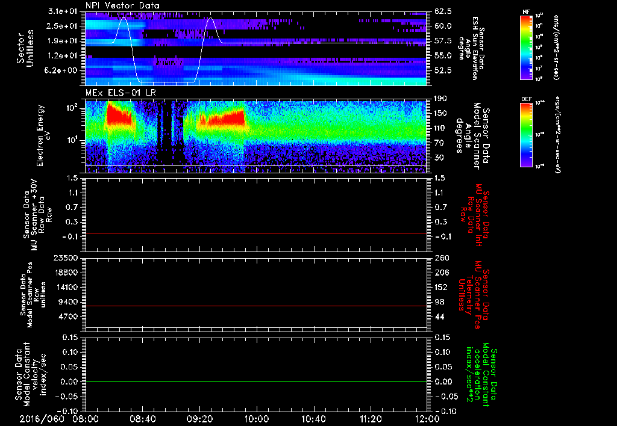Click the red MU Scanner Pos Telemetry axis label
This screenshot has height=426, width=617.
tap(474, 295)
